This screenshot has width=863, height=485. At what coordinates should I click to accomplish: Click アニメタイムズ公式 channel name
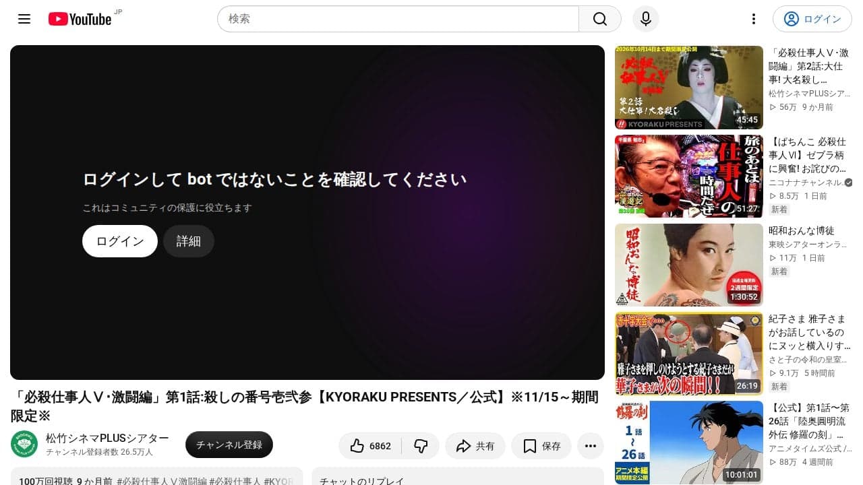(810, 449)
